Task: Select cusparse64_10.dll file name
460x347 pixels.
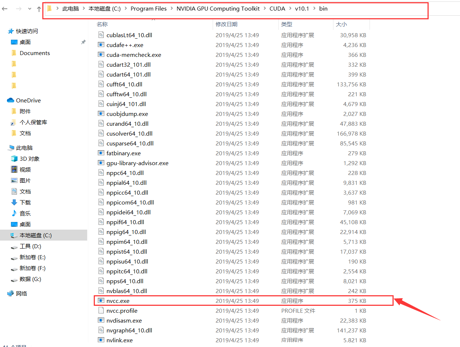Action: (130, 143)
